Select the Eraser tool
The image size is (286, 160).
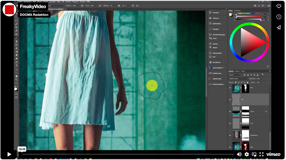pos(16,48)
